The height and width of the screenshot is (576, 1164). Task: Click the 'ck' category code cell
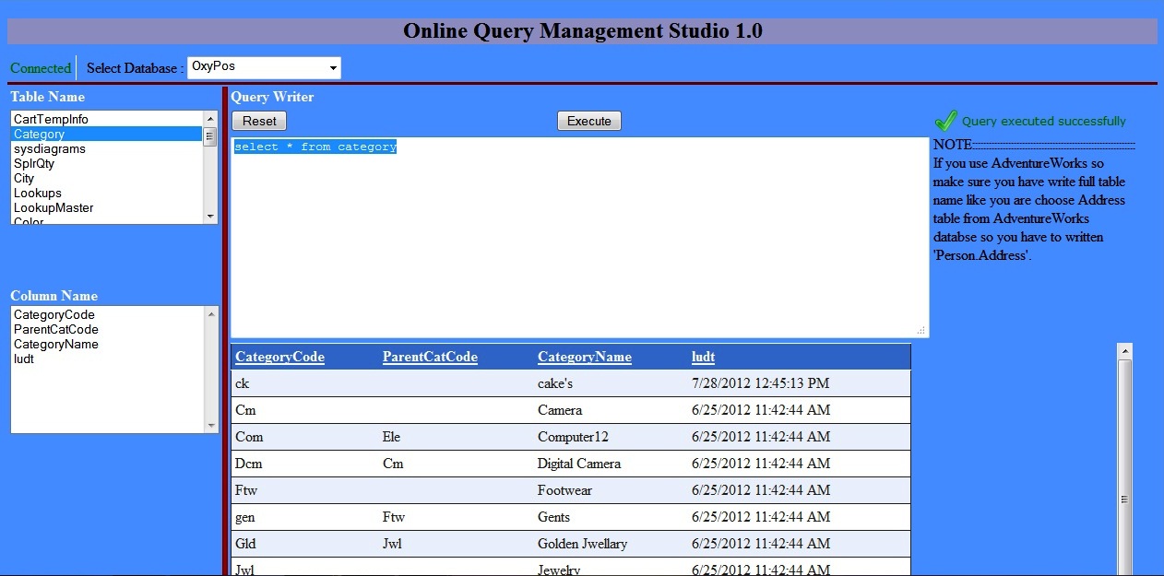pyautogui.click(x=305, y=383)
